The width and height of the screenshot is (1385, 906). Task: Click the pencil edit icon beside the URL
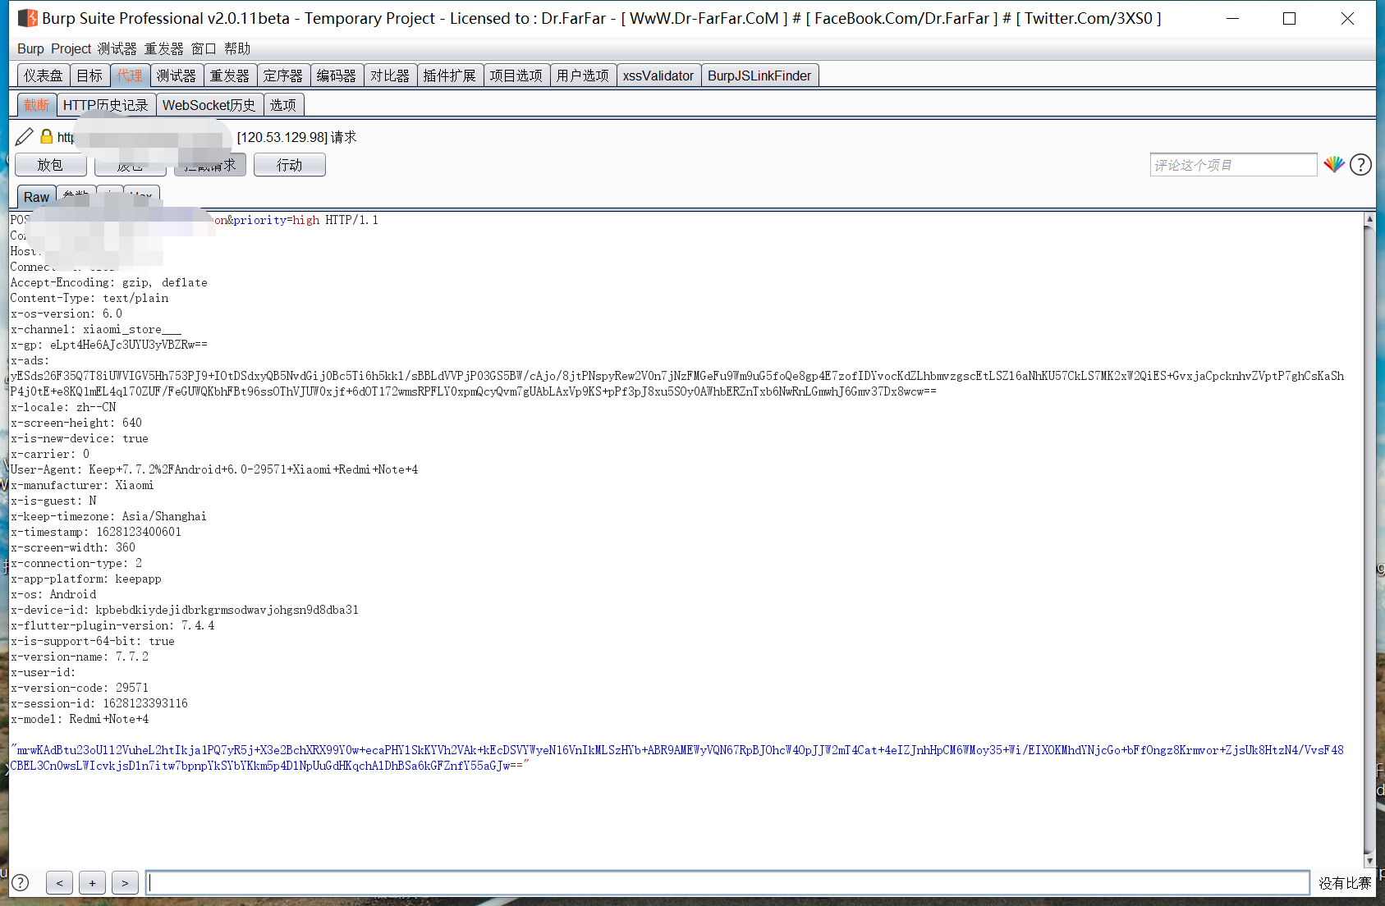pyautogui.click(x=25, y=136)
